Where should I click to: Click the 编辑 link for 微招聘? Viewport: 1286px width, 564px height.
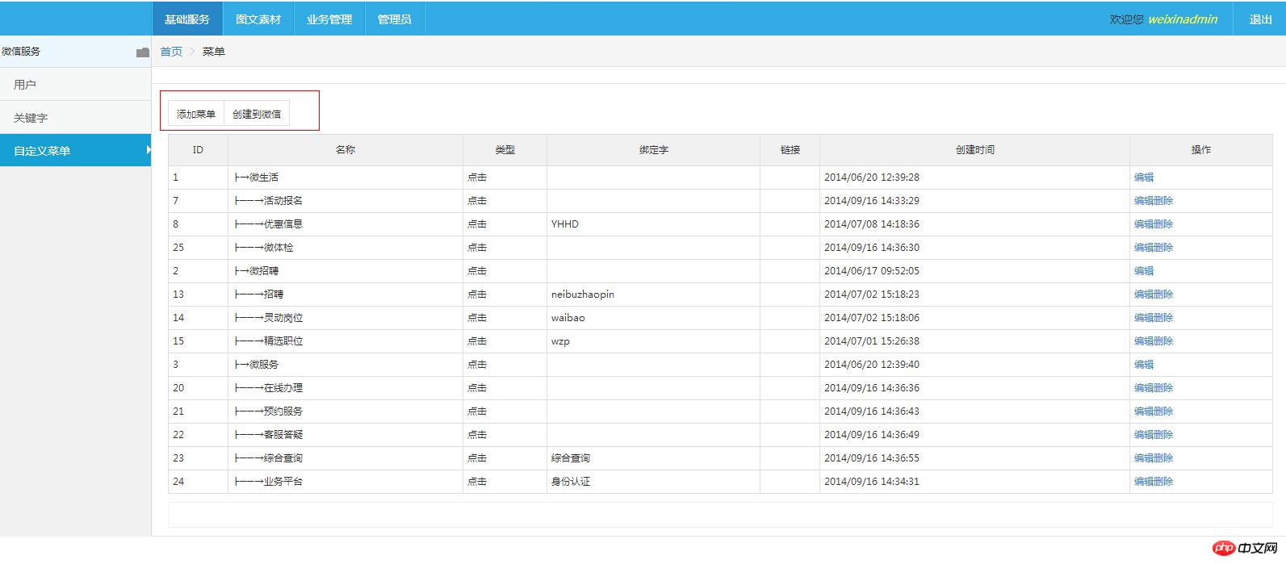click(1144, 271)
